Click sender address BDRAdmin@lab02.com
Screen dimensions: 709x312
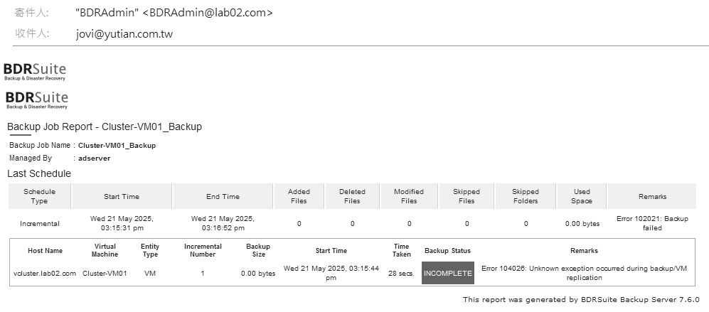[208, 13]
